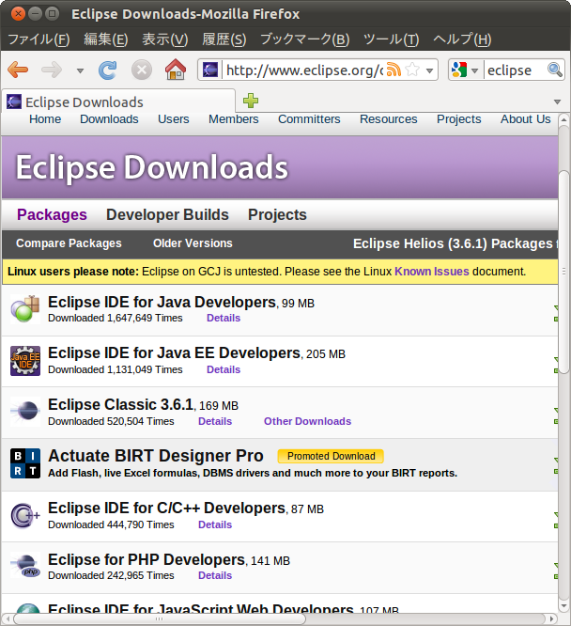Click the Committers navigation link
Image resolution: width=571 pixels, height=626 pixels.
click(309, 119)
